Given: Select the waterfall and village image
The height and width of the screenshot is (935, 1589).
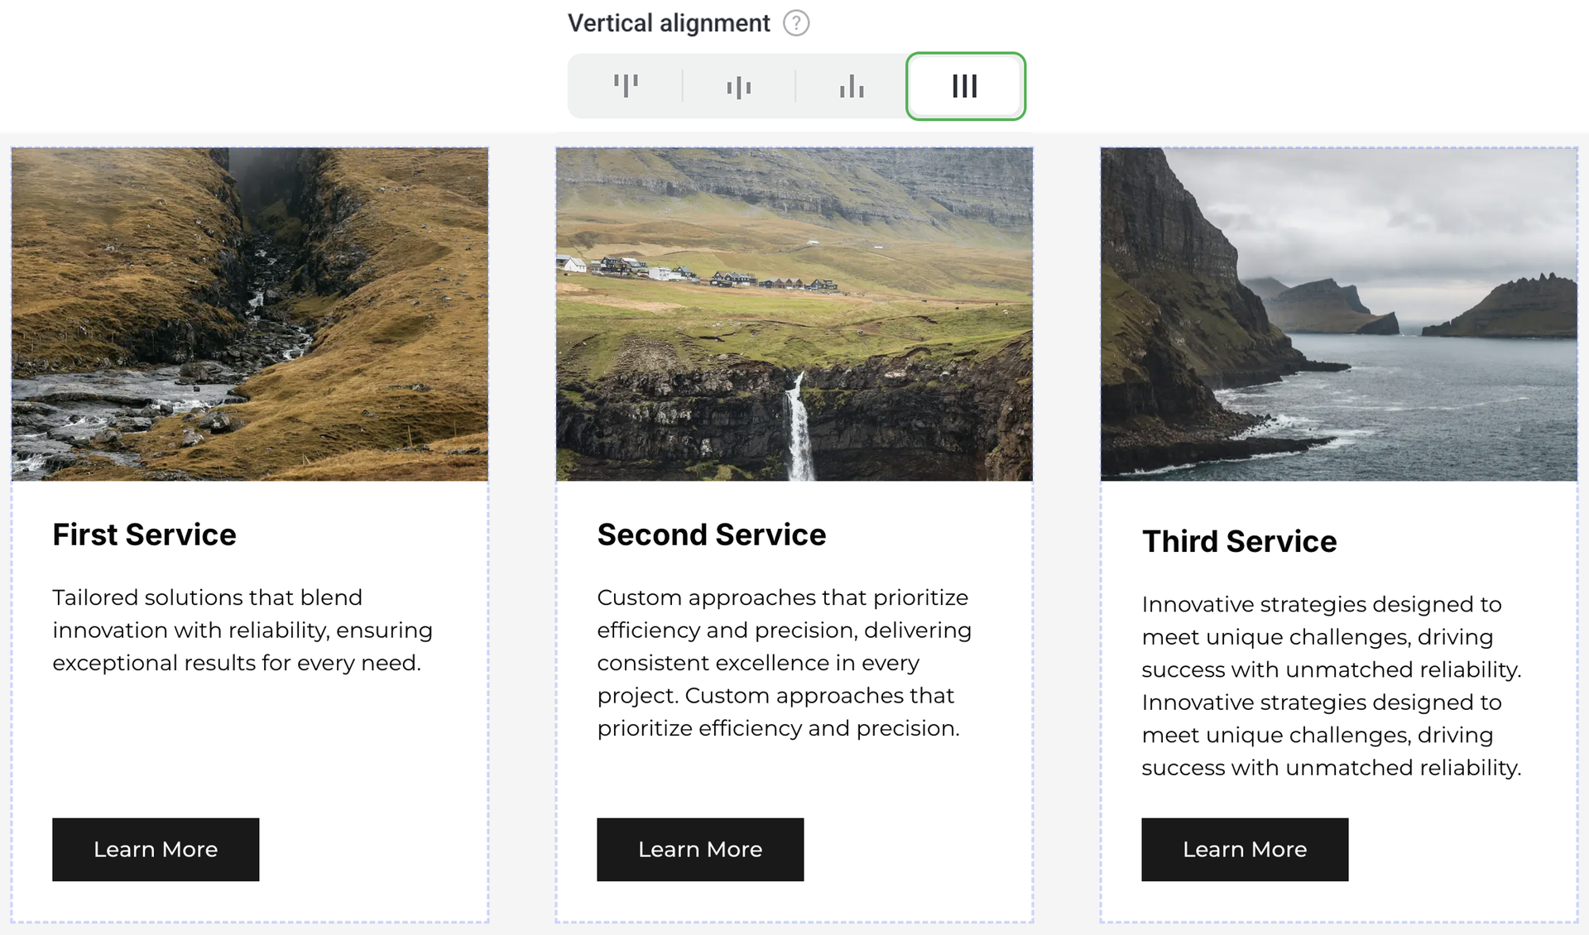Looking at the screenshot, I should click(794, 314).
